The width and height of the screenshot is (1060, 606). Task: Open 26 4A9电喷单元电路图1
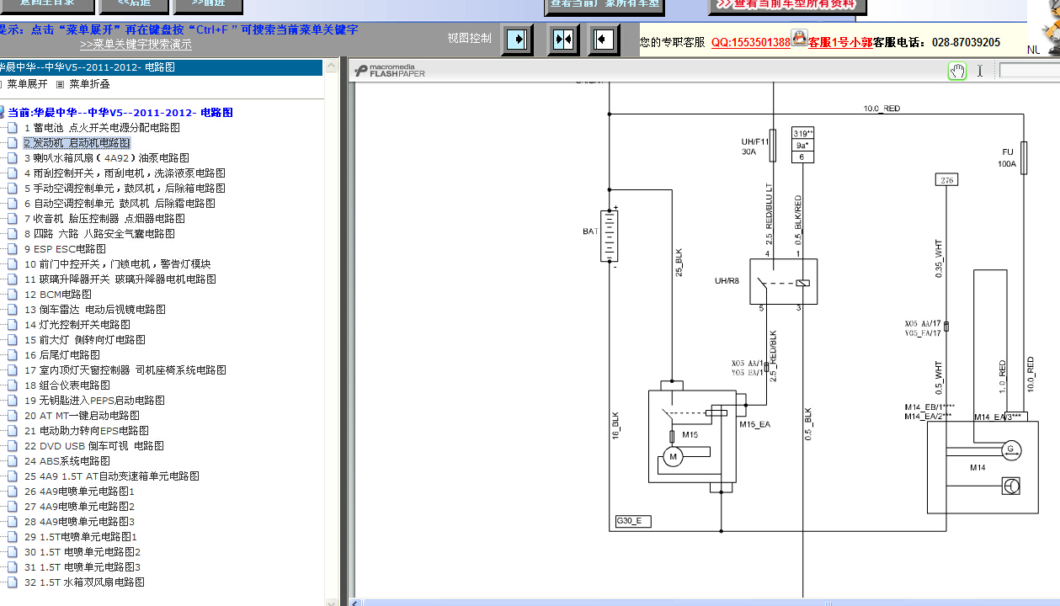point(79,492)
